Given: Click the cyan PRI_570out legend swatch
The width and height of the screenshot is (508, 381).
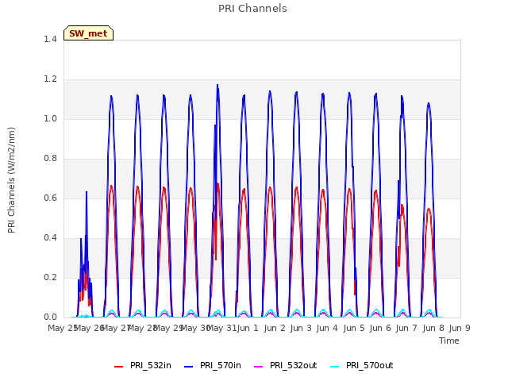Looking at the screenshot, I should click(335, 367).
